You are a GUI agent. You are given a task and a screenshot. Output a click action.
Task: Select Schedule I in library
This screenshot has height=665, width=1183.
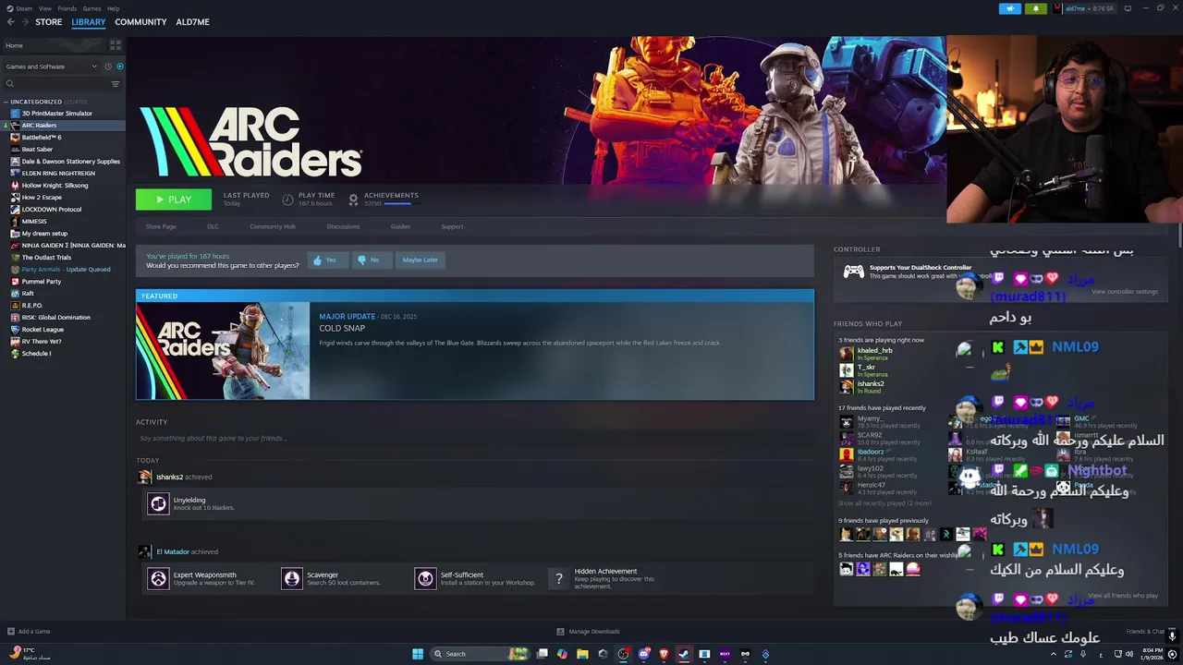coord(36,354)
